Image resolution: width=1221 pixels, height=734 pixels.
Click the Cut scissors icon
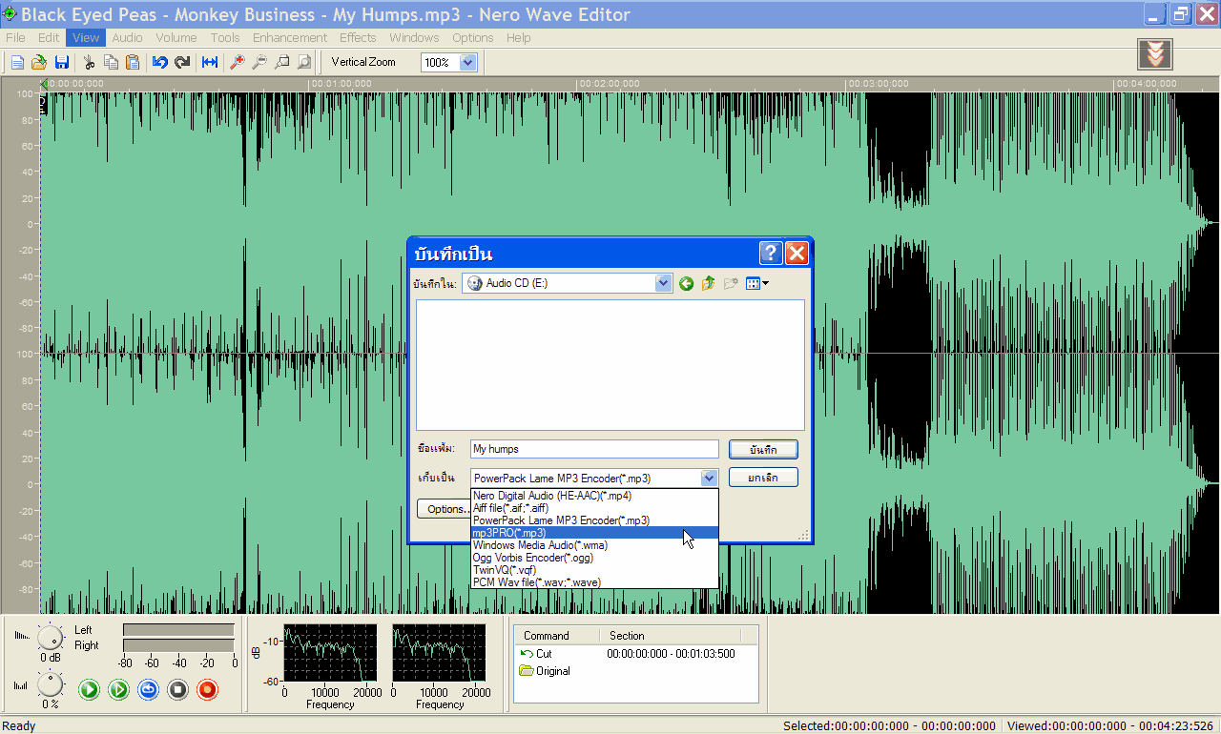(x=90, y=62)
